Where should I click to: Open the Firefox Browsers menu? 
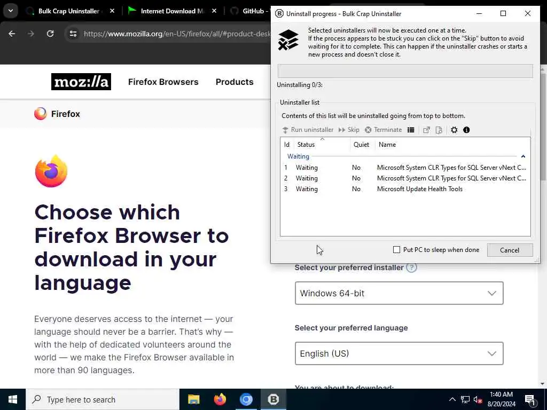point(163,82)
